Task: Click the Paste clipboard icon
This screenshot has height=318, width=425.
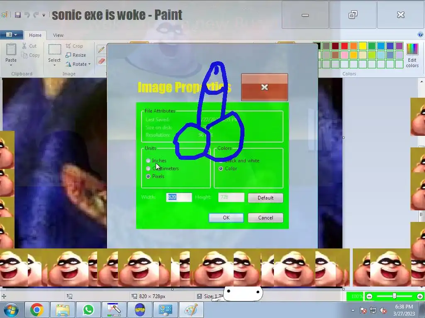Action: (11, 50)
